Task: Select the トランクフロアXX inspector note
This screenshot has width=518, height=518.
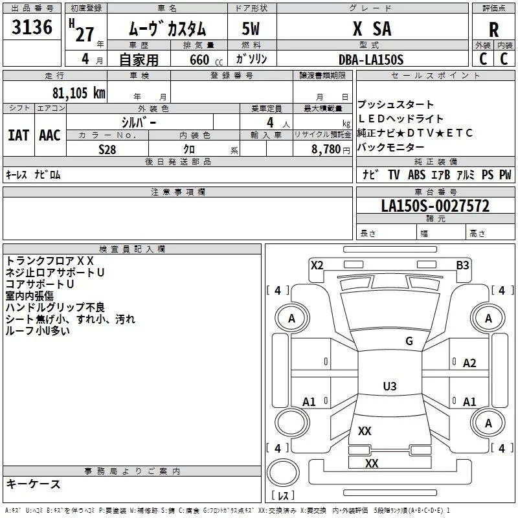Action: (x=50, y=261)
